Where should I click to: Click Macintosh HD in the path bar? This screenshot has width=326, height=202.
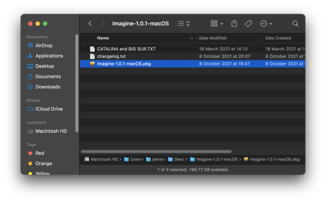coord(104,159)
